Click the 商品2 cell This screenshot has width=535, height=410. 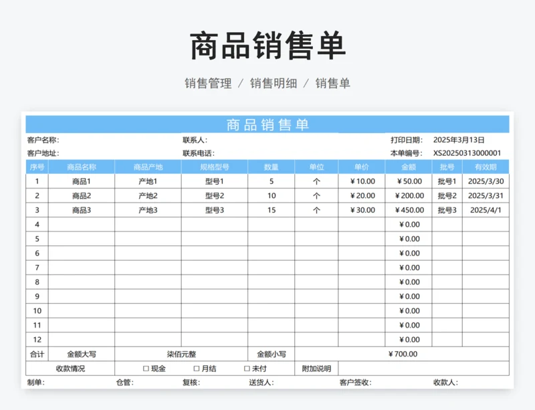click(82, 195)
